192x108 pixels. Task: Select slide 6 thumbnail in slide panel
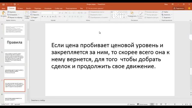14,71
